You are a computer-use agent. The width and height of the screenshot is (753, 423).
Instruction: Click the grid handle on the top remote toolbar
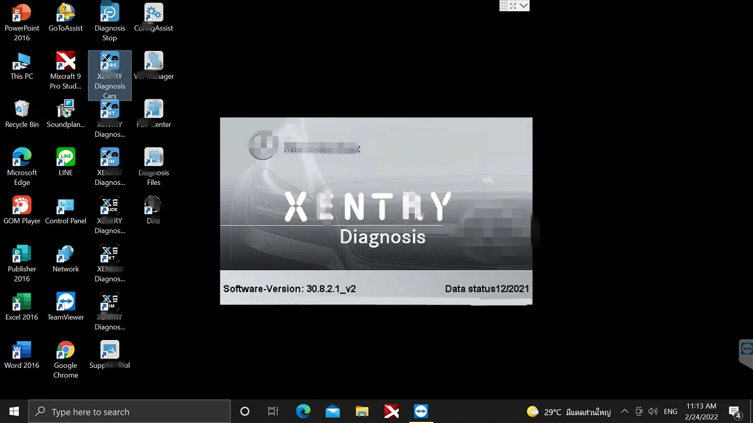(x=504, y=5)
